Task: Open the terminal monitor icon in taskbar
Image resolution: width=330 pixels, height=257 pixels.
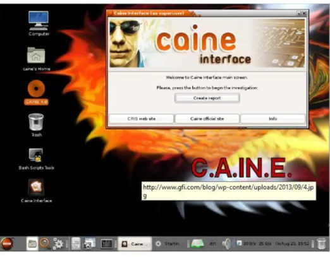Action: click(x=107, y=244)
